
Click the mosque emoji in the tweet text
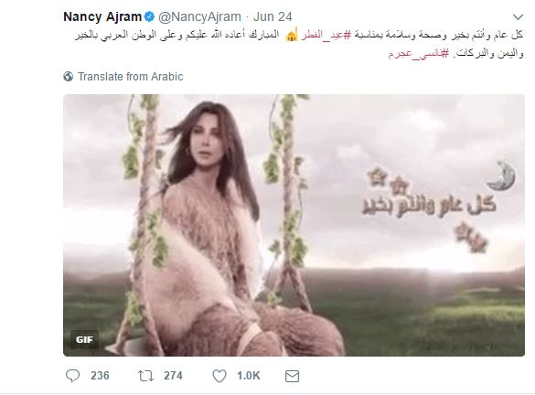(x=292, y=35)
